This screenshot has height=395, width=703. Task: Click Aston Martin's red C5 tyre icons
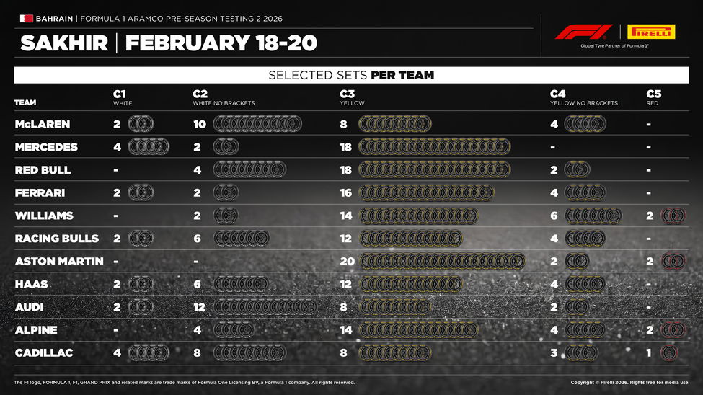click(x=673, y=262)
